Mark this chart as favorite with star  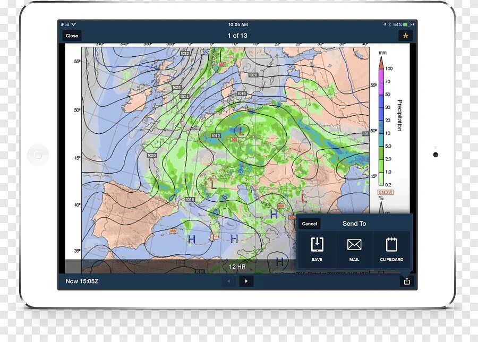pos(405,36)
